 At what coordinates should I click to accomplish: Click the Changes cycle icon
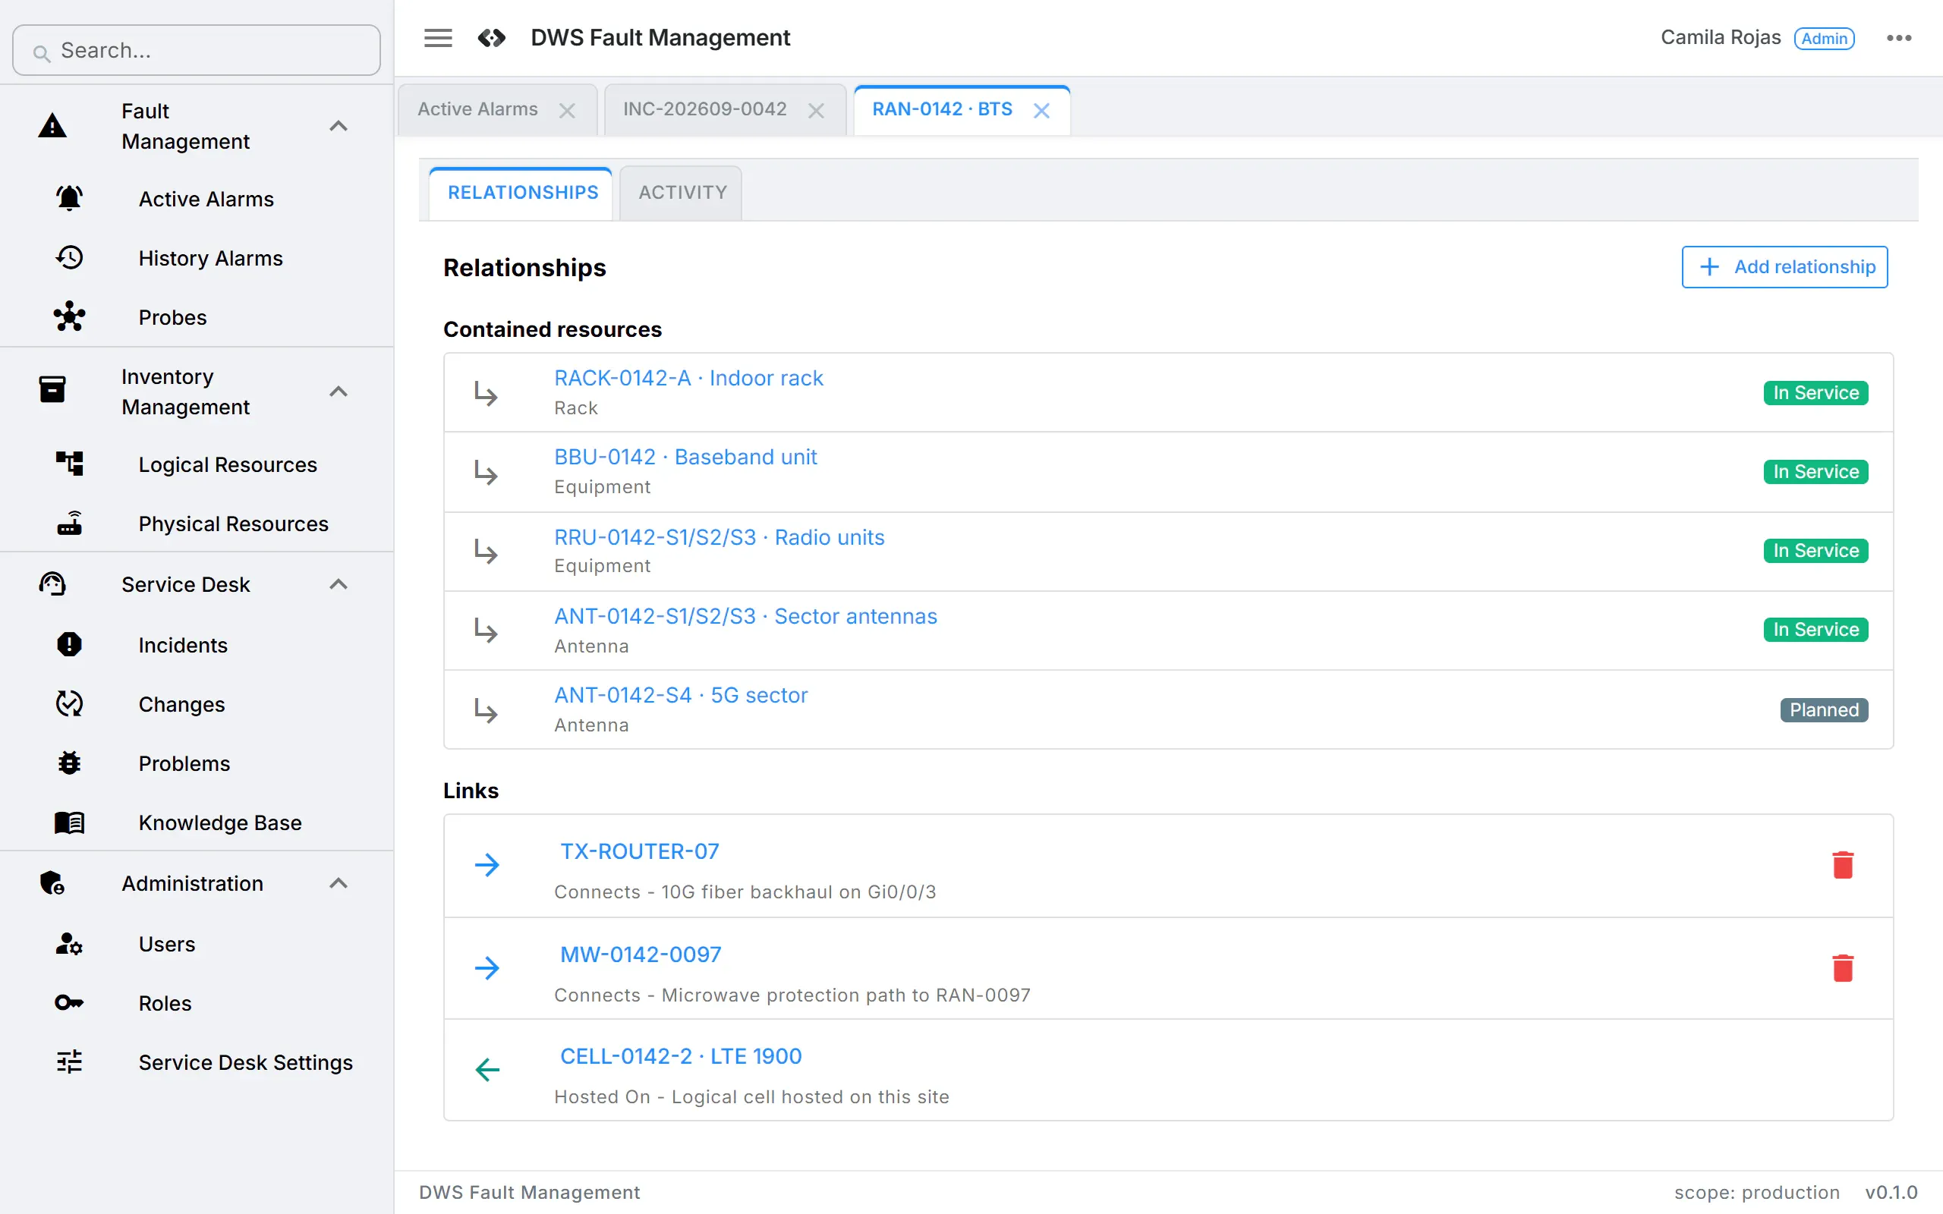[70, 704]
